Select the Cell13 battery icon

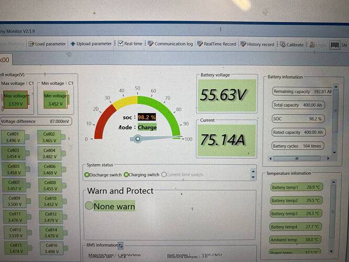click(18, 233)
